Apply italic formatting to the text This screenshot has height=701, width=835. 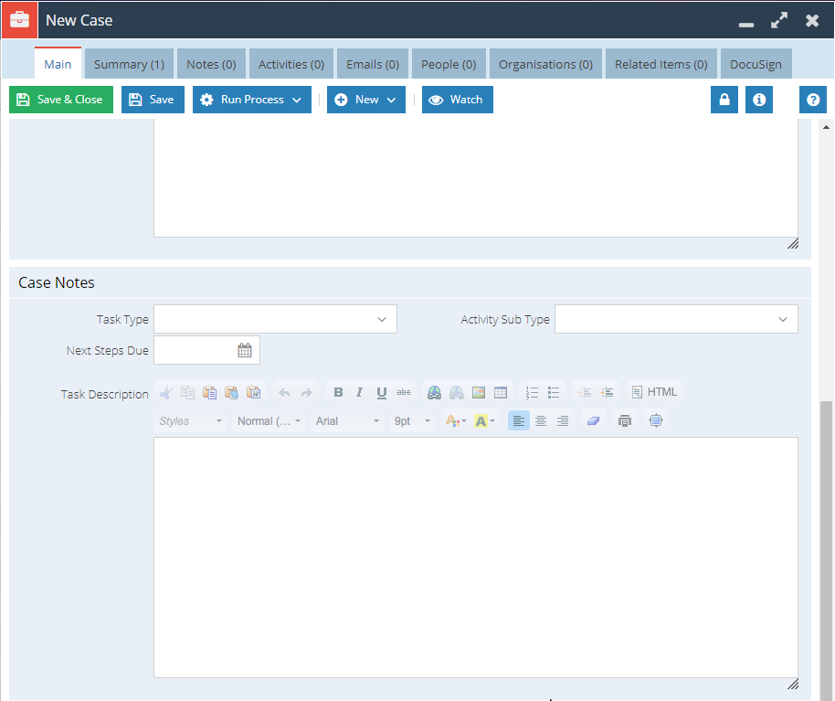[359, 393]
